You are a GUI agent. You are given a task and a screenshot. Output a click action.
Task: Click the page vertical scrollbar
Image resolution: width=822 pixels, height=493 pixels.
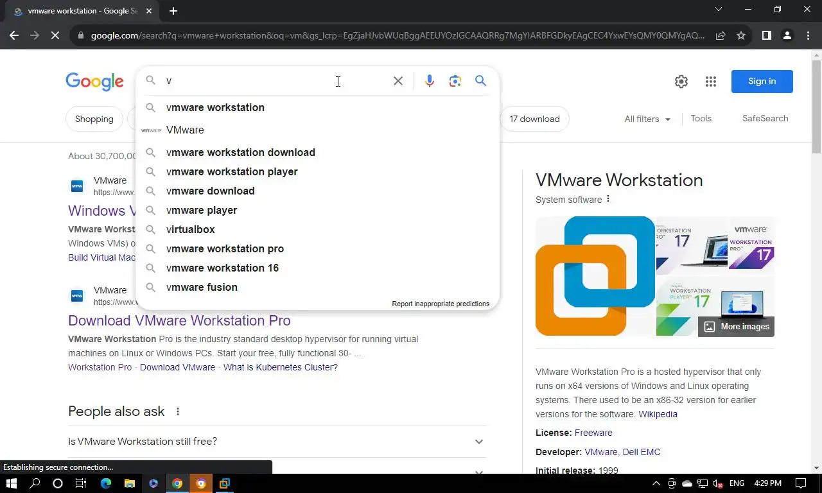(816, 106)
